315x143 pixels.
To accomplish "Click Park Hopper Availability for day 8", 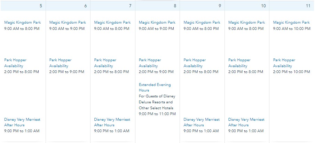I will pyautogui.click(x=150, y=63).
